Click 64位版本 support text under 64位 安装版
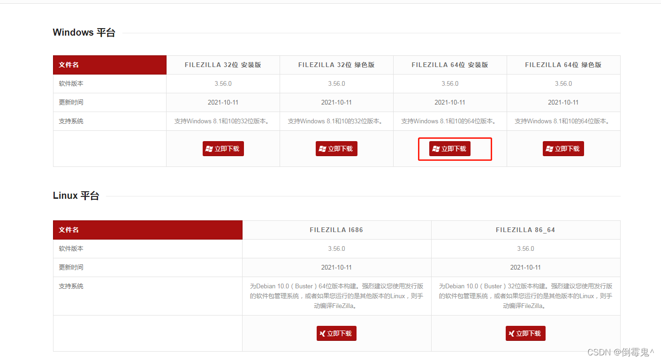The width and height of the screenshot is (661, 361). [x=450, y=121]
